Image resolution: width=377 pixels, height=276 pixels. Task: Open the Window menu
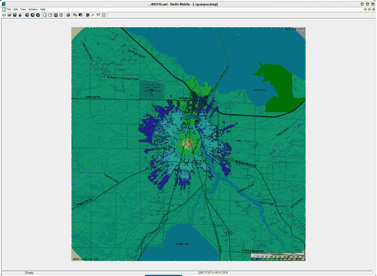pos(33,9)
